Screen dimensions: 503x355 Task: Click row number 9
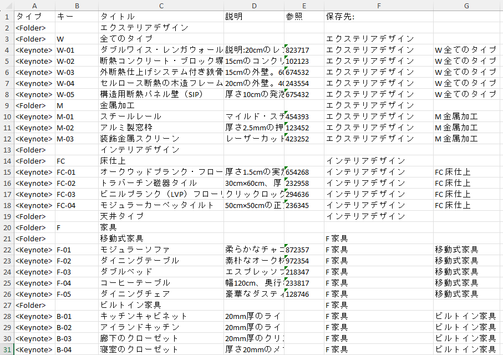click(7, 105)
